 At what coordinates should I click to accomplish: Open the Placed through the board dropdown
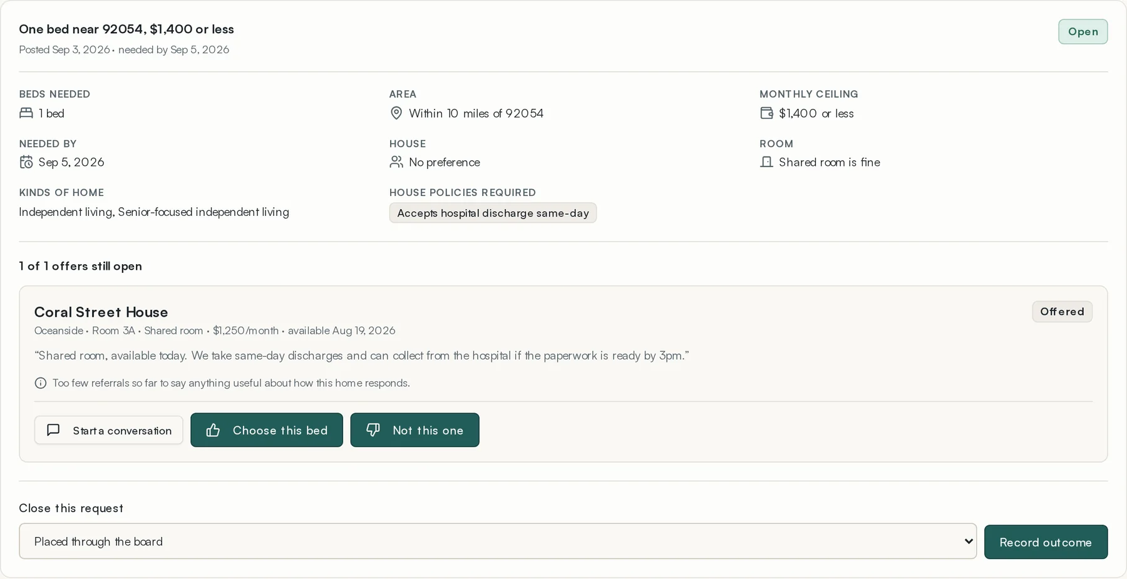tap(498, 541)
